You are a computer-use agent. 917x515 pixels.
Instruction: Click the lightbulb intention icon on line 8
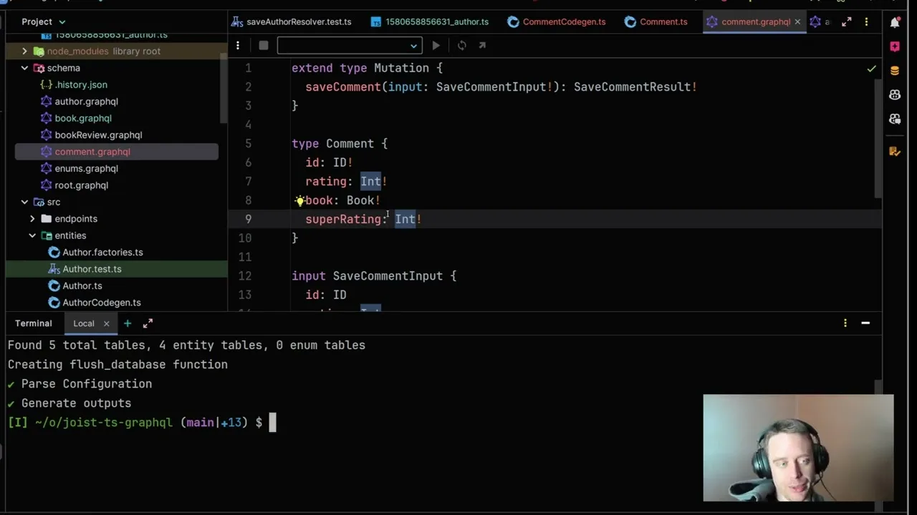[299, 200]
